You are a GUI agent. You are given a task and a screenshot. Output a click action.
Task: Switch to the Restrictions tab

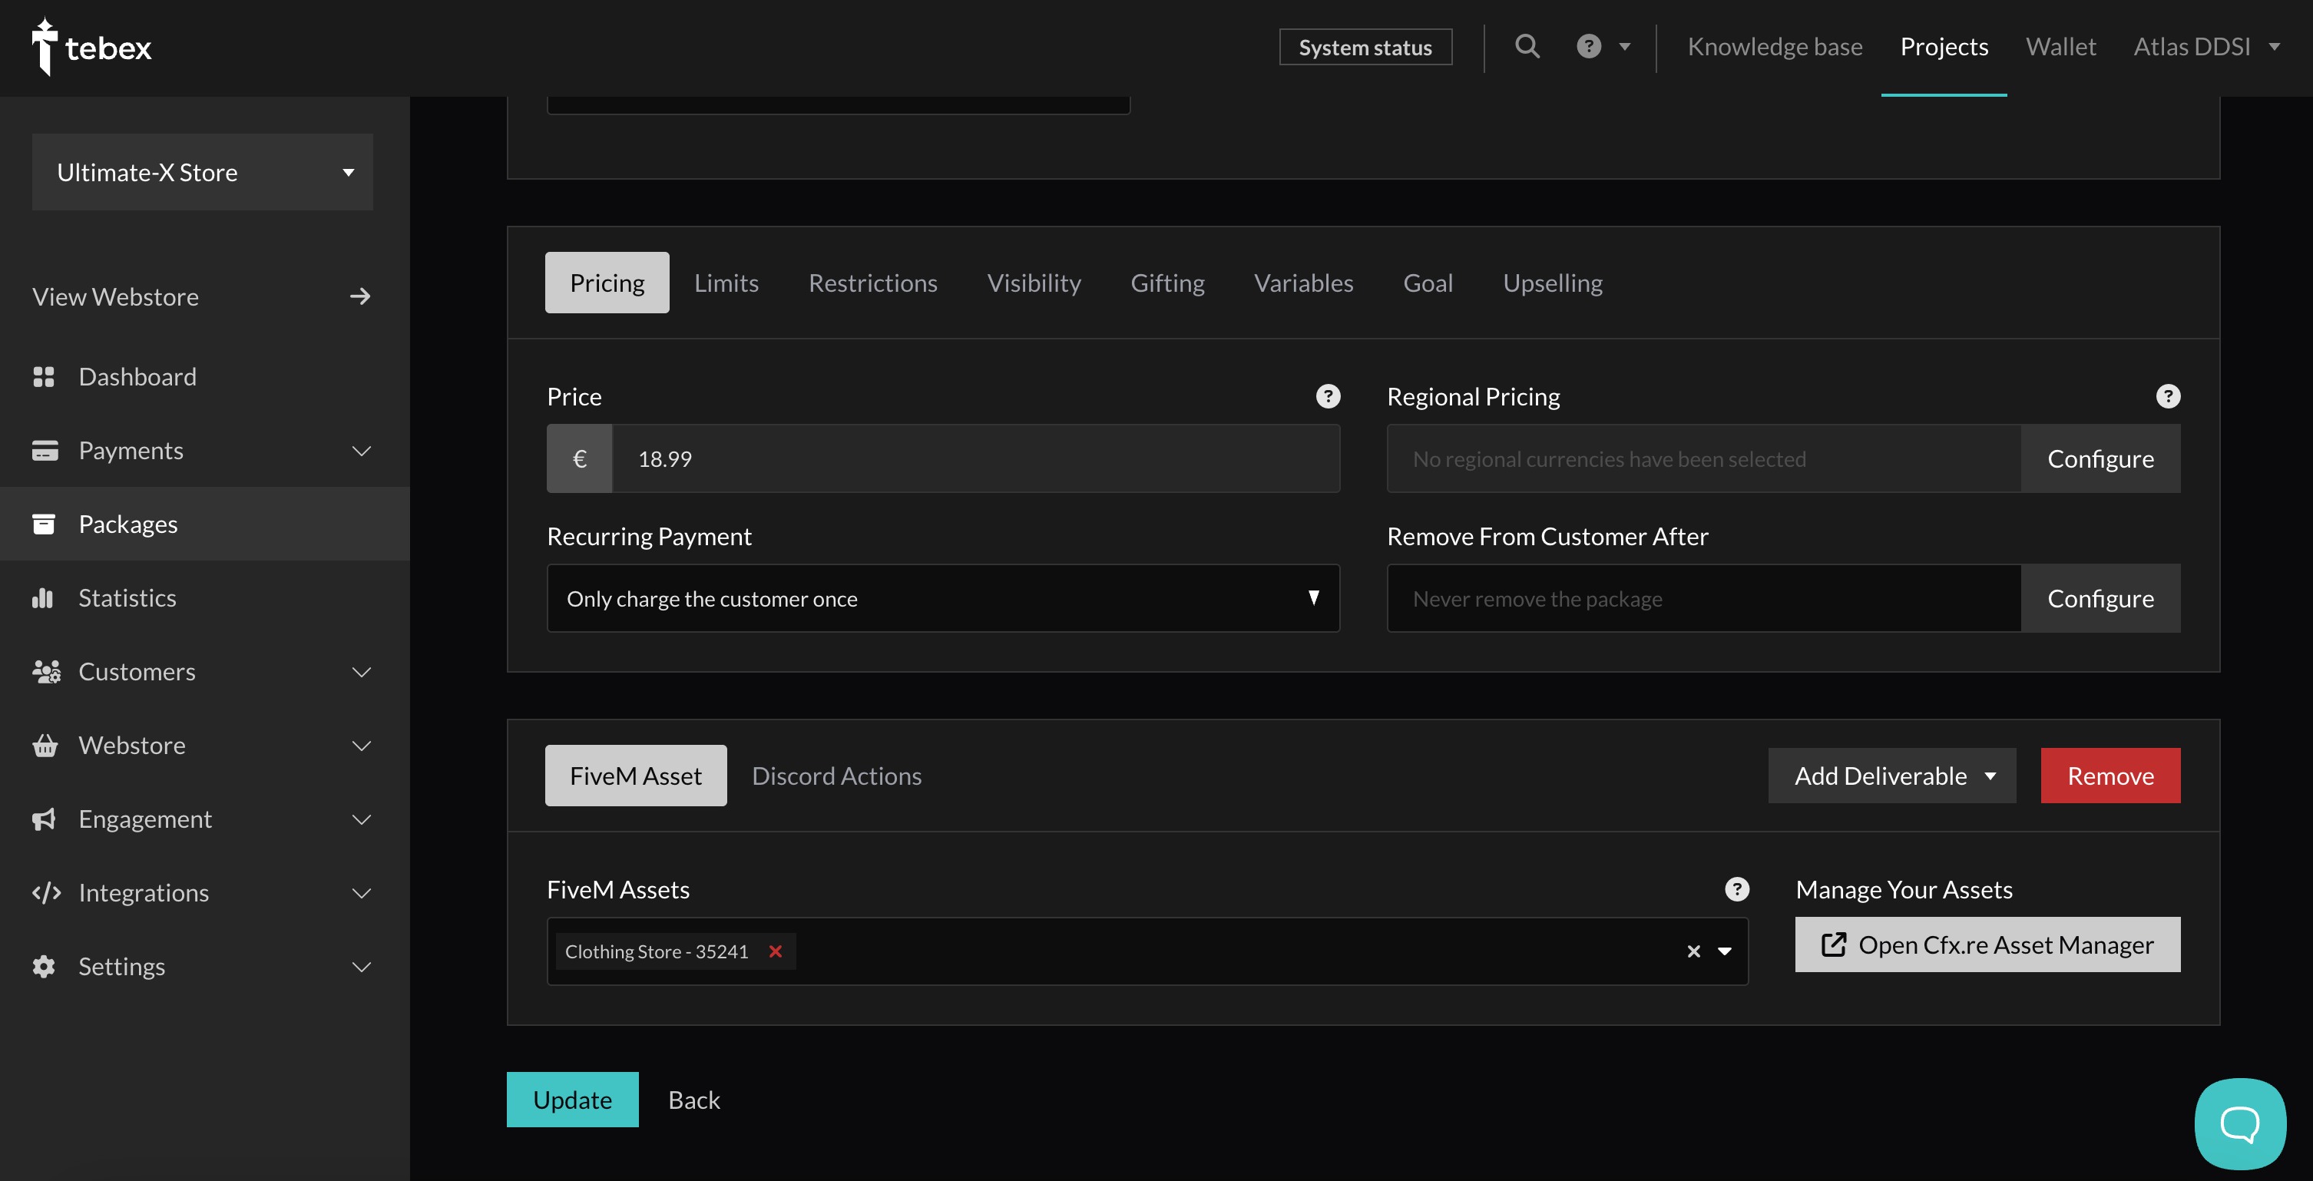pos(873,282)
